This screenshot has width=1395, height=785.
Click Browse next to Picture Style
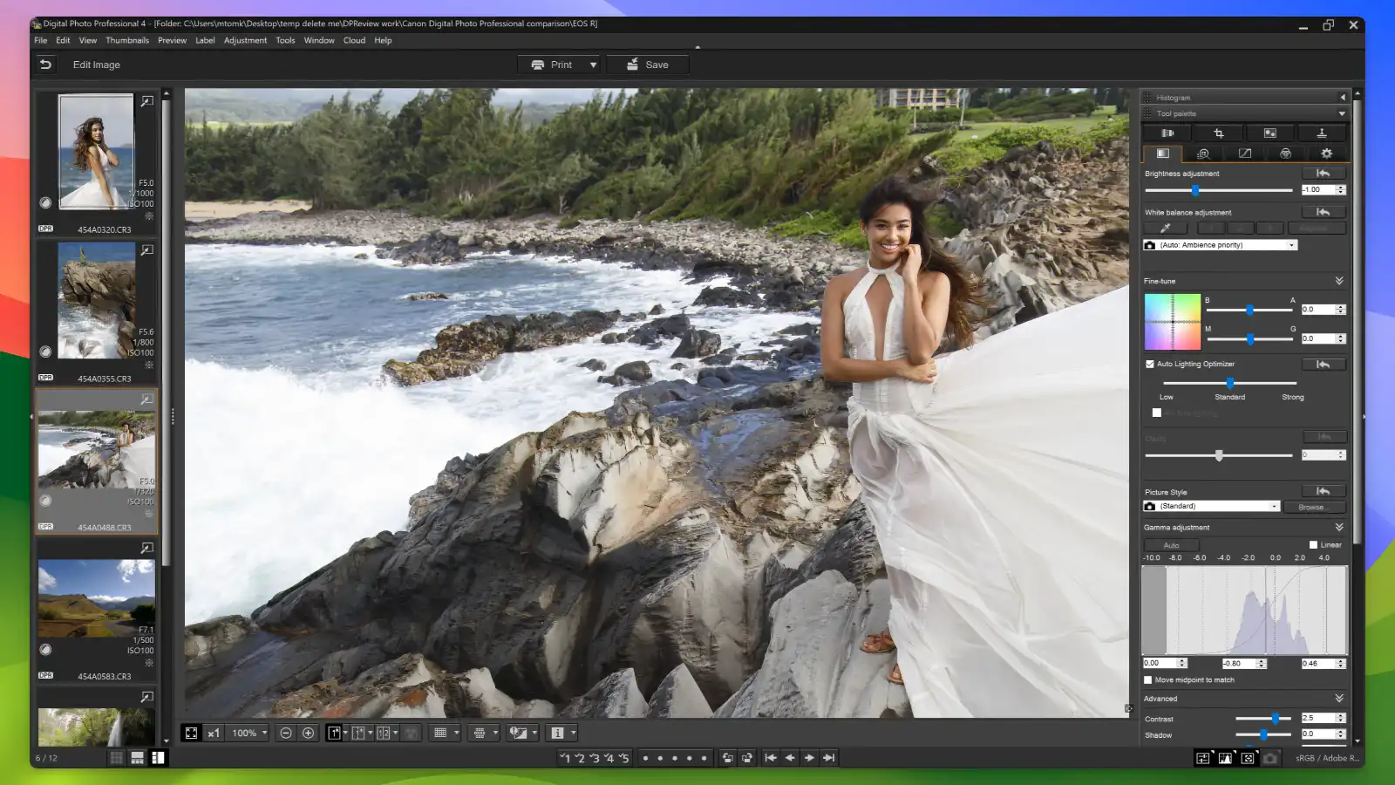click(1314, 506)
